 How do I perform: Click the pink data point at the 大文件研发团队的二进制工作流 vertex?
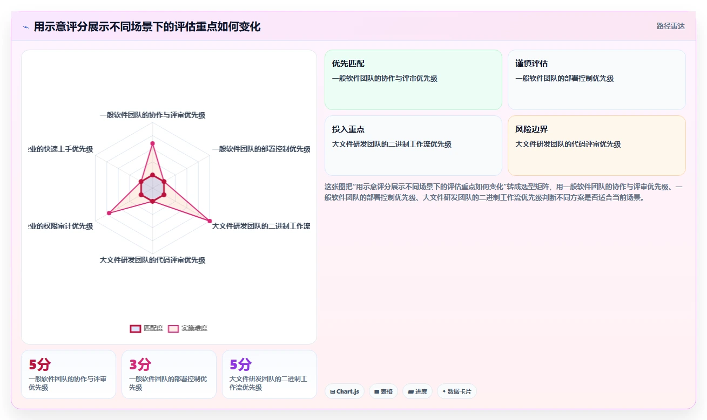click(x=210, y=221)
